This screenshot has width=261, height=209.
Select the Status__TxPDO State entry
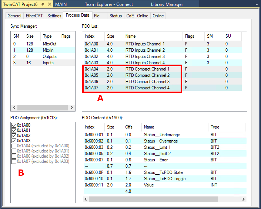165,172
